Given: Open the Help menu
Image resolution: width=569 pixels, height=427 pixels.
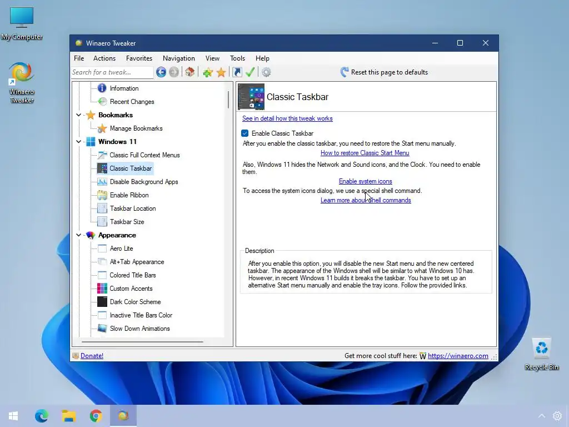Looking at the screenshot, I should 262,58.
